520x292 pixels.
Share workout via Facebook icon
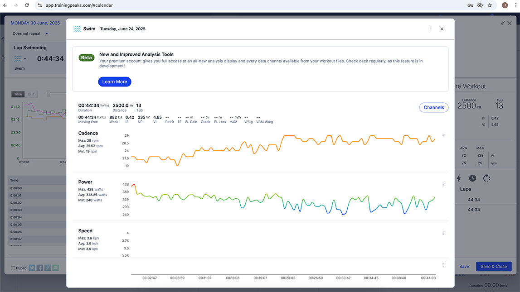pos(40,268)
